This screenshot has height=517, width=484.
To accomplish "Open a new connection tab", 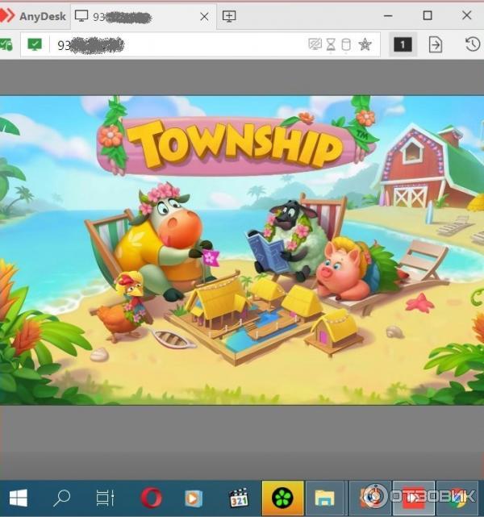I will pos(229,16).
